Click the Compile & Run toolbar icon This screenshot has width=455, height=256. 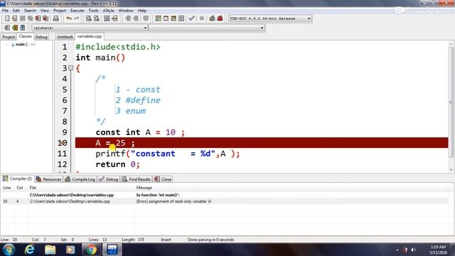point(173,18)
